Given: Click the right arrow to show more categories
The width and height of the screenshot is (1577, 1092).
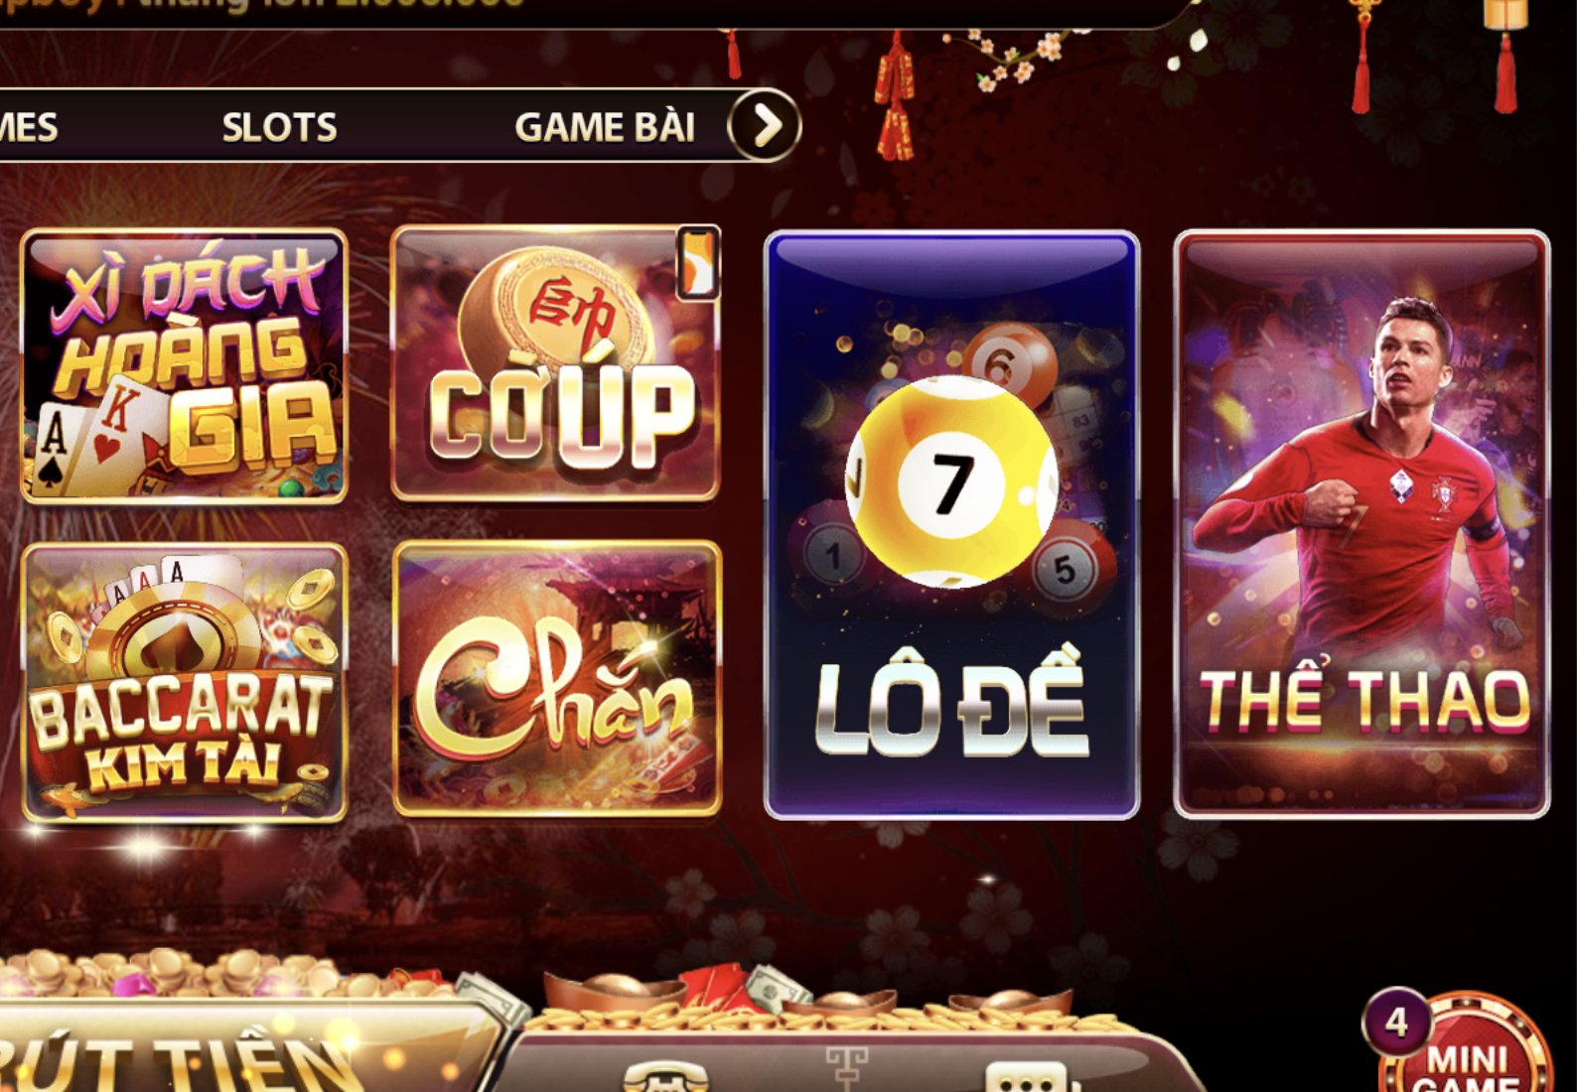Looking at the screenshot, I should click(x=764, y=126).
